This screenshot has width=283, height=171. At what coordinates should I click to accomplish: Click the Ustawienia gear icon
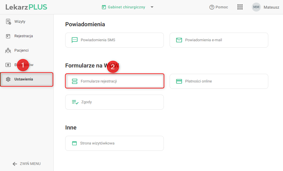pos(8,79)
